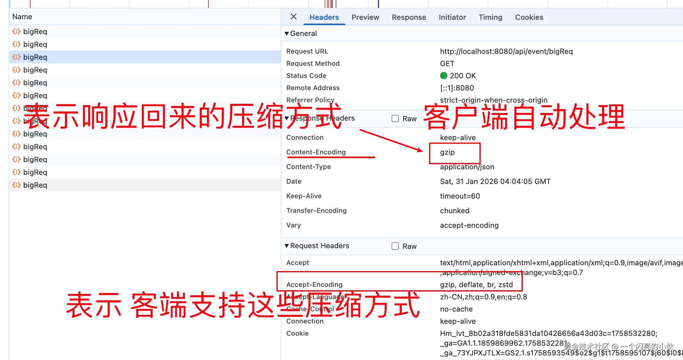
Task: Click the JSON icon of the first bigReq request
Action: (x=16, y=31)
